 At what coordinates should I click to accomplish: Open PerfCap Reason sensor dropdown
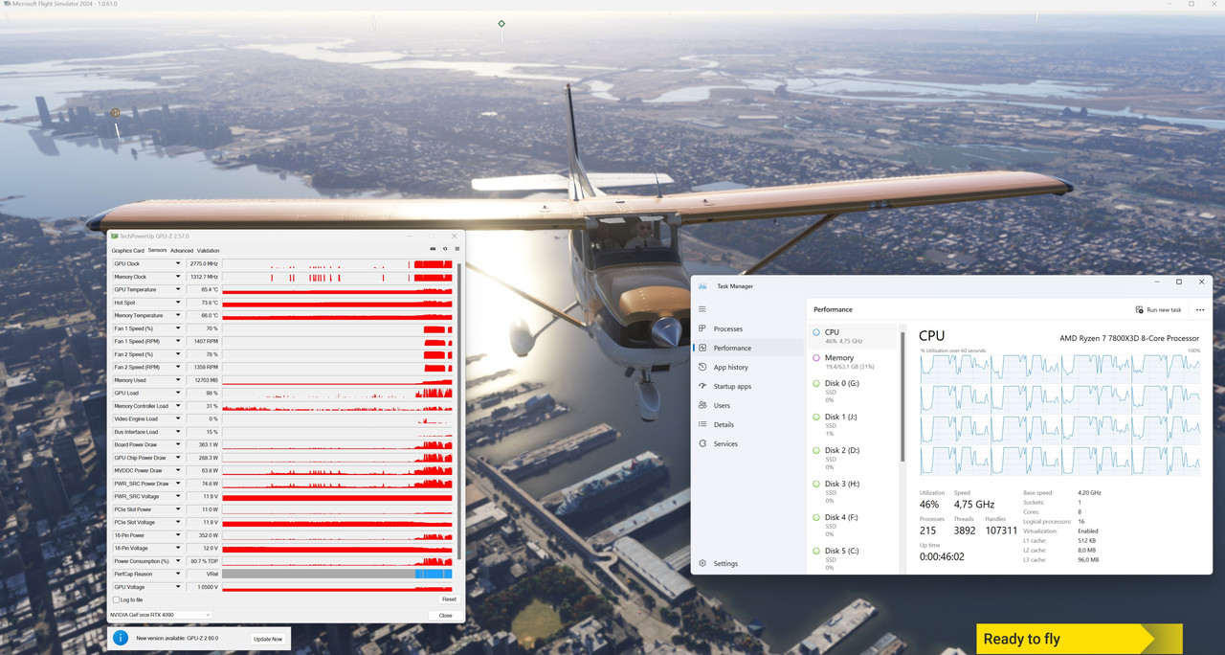pyautogui.click(x=177, y=574)
